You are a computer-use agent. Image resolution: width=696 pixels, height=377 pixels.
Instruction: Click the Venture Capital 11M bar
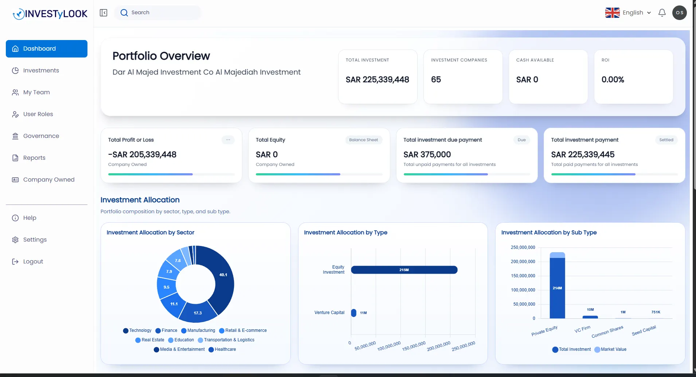pos(353,313)
